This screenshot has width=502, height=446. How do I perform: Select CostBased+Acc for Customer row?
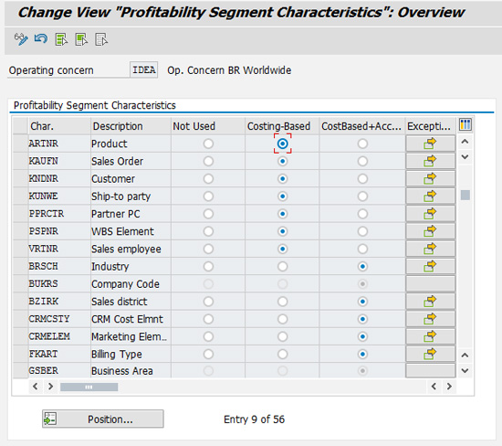(362, 178)
